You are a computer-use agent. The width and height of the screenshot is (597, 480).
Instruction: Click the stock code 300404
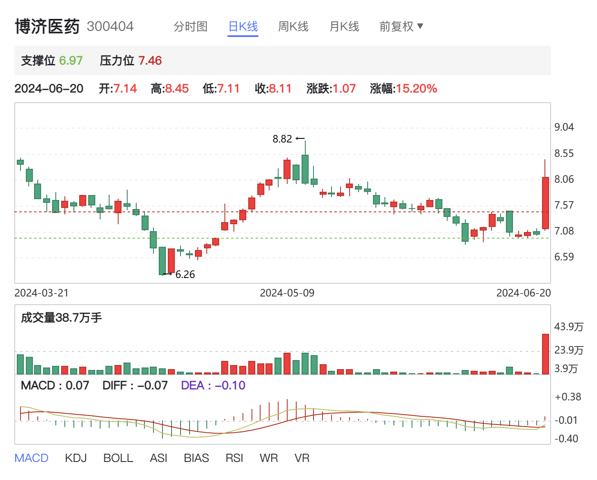coord(110,27)
